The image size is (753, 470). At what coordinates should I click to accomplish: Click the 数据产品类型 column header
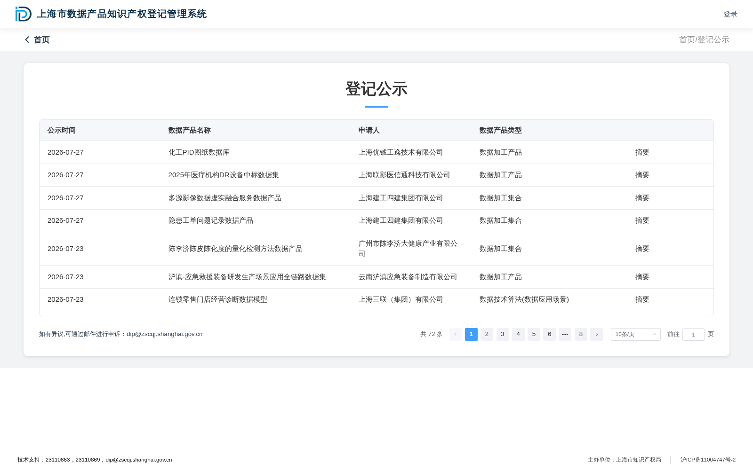[501, 130]
